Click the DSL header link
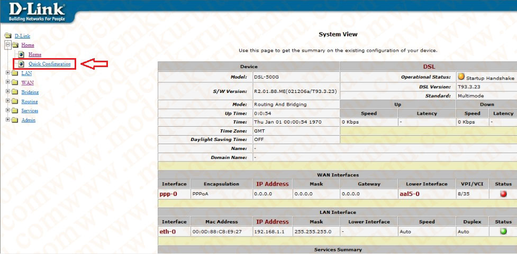The image size is (517, 254). pos(429,67)
